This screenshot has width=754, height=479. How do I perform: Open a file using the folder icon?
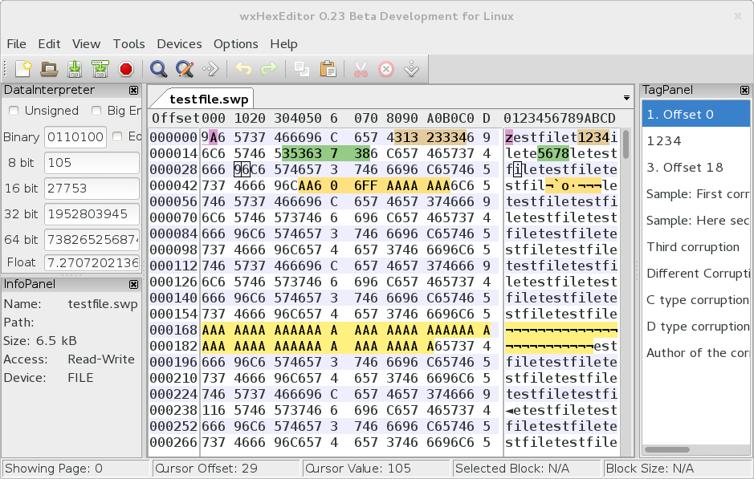pos(49,69)
